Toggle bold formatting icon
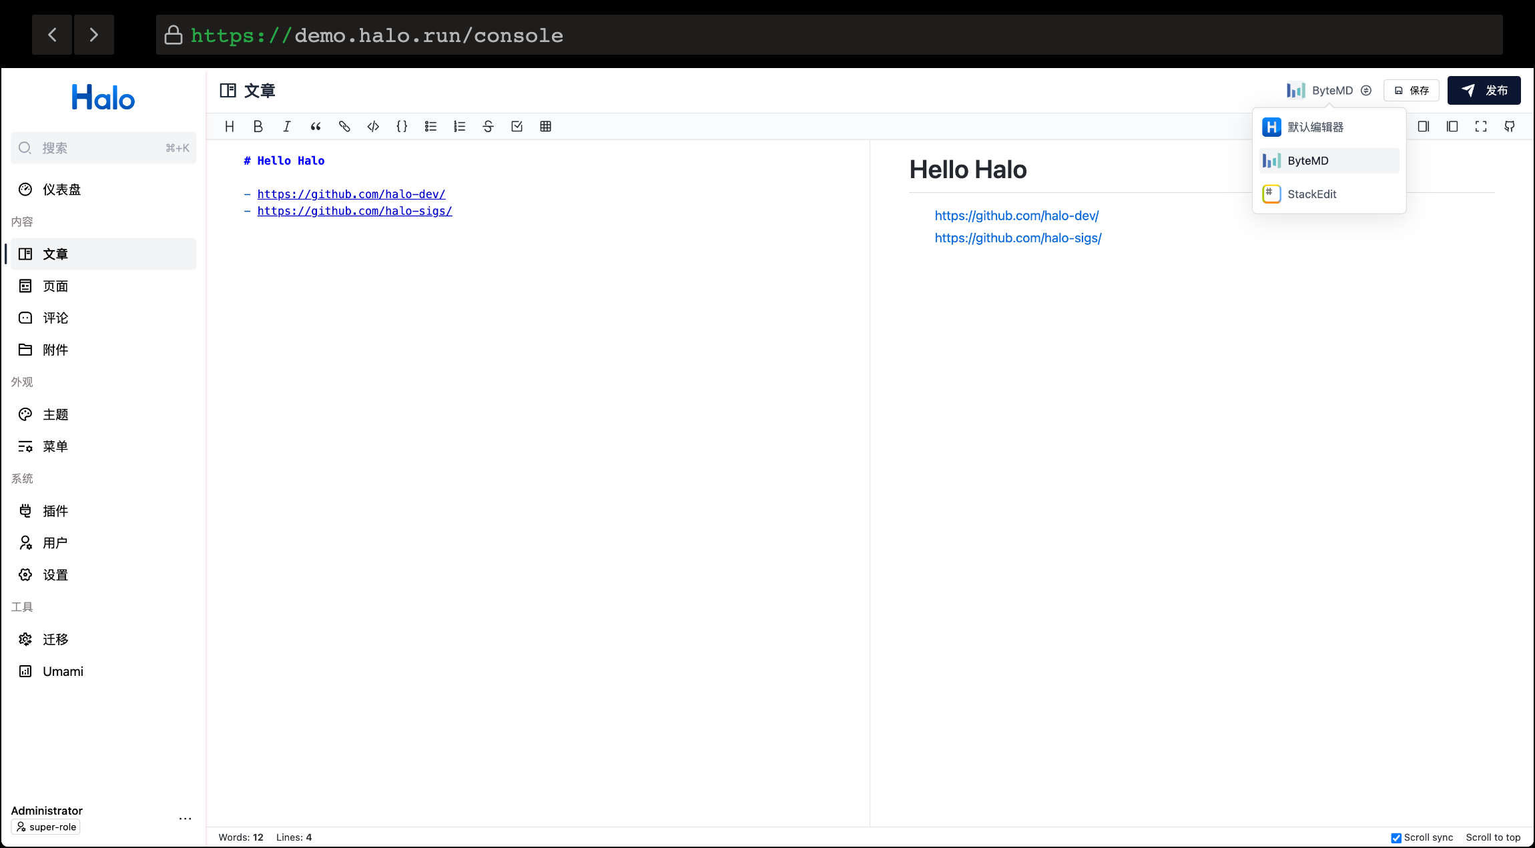The height and width of the screenshot is (848, 1535). [x=258, y=127]
